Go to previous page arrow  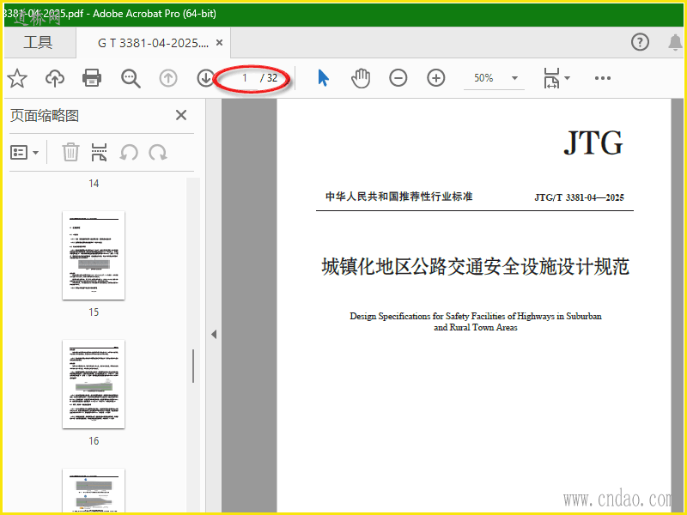(168, 78)
